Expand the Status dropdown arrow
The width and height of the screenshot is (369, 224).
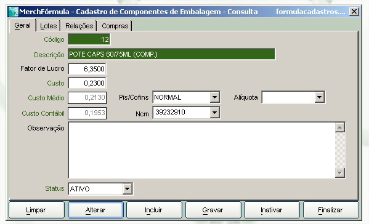127,189
